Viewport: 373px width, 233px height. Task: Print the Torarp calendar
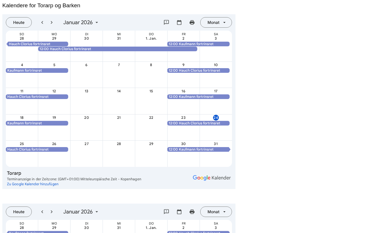click(192, 22)
